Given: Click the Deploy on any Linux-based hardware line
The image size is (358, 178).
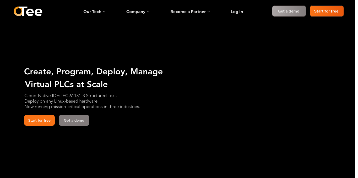Looking at the screenshot, I should point(61,101).
